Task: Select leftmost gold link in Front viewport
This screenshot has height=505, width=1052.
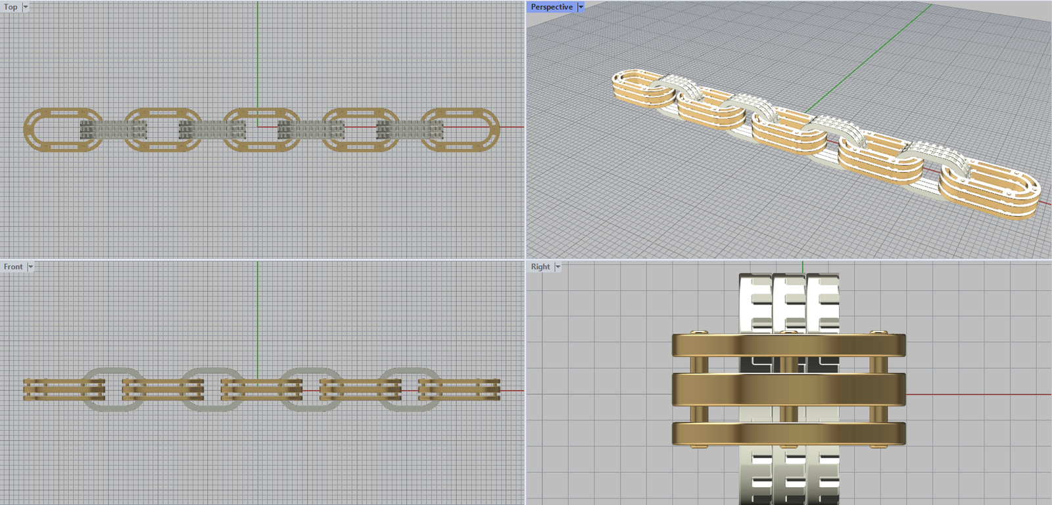Action: click(53, 389)
